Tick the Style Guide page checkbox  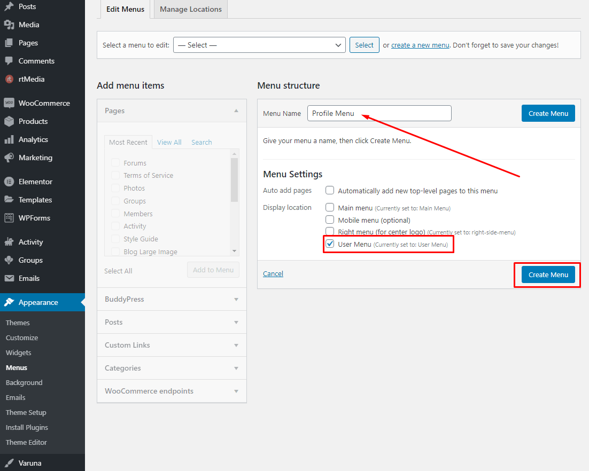click(115, 239)
